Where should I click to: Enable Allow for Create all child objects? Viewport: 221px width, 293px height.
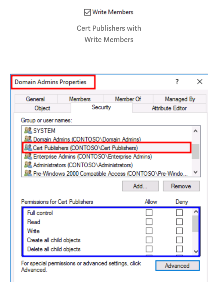pos(149,240)
